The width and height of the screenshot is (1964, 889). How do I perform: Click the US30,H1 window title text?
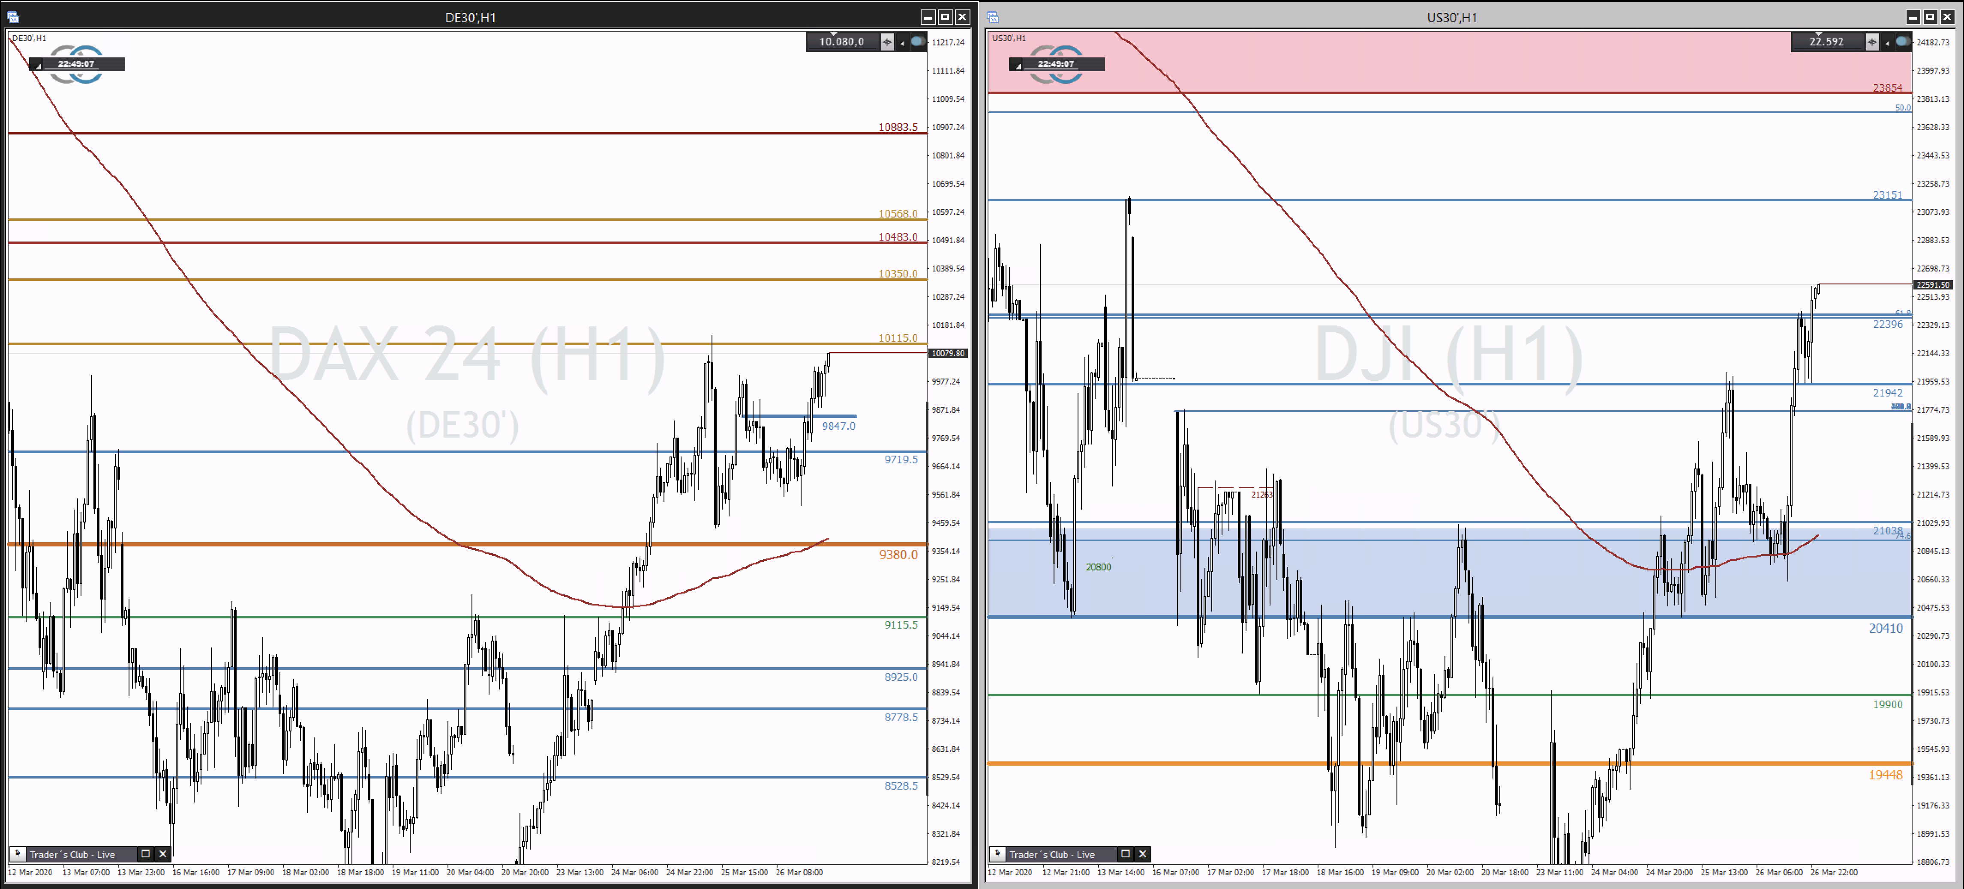pyautogui.click(x=1452, y=18)
